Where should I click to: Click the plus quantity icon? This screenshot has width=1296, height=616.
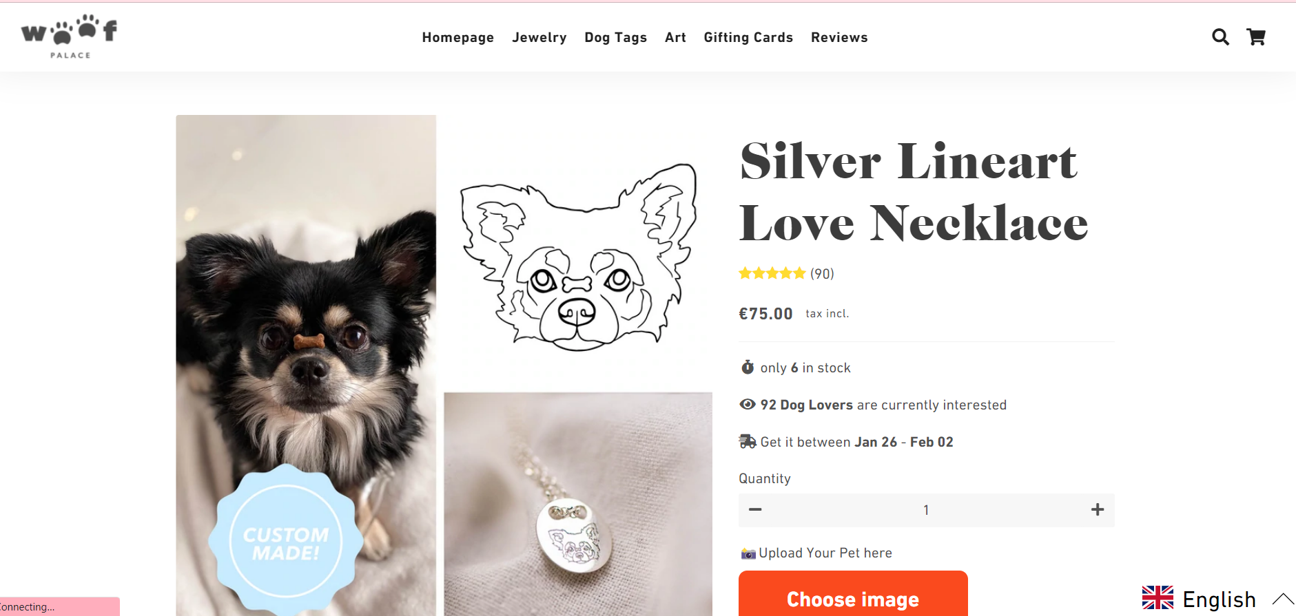tap(1098, 509)
